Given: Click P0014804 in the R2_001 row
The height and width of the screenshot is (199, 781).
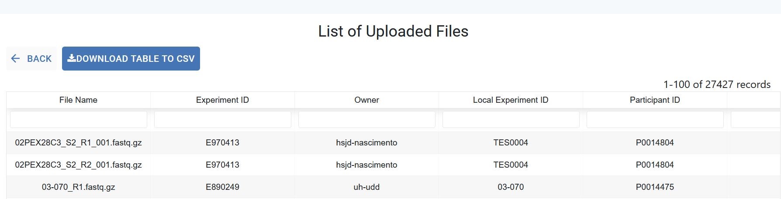Looking at the screenshot, I should tap(655, 165).
